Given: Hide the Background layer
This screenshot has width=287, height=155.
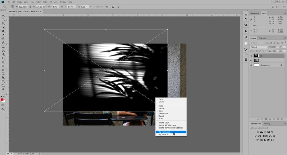Looking at the screenshot, I should pos(251,65).
